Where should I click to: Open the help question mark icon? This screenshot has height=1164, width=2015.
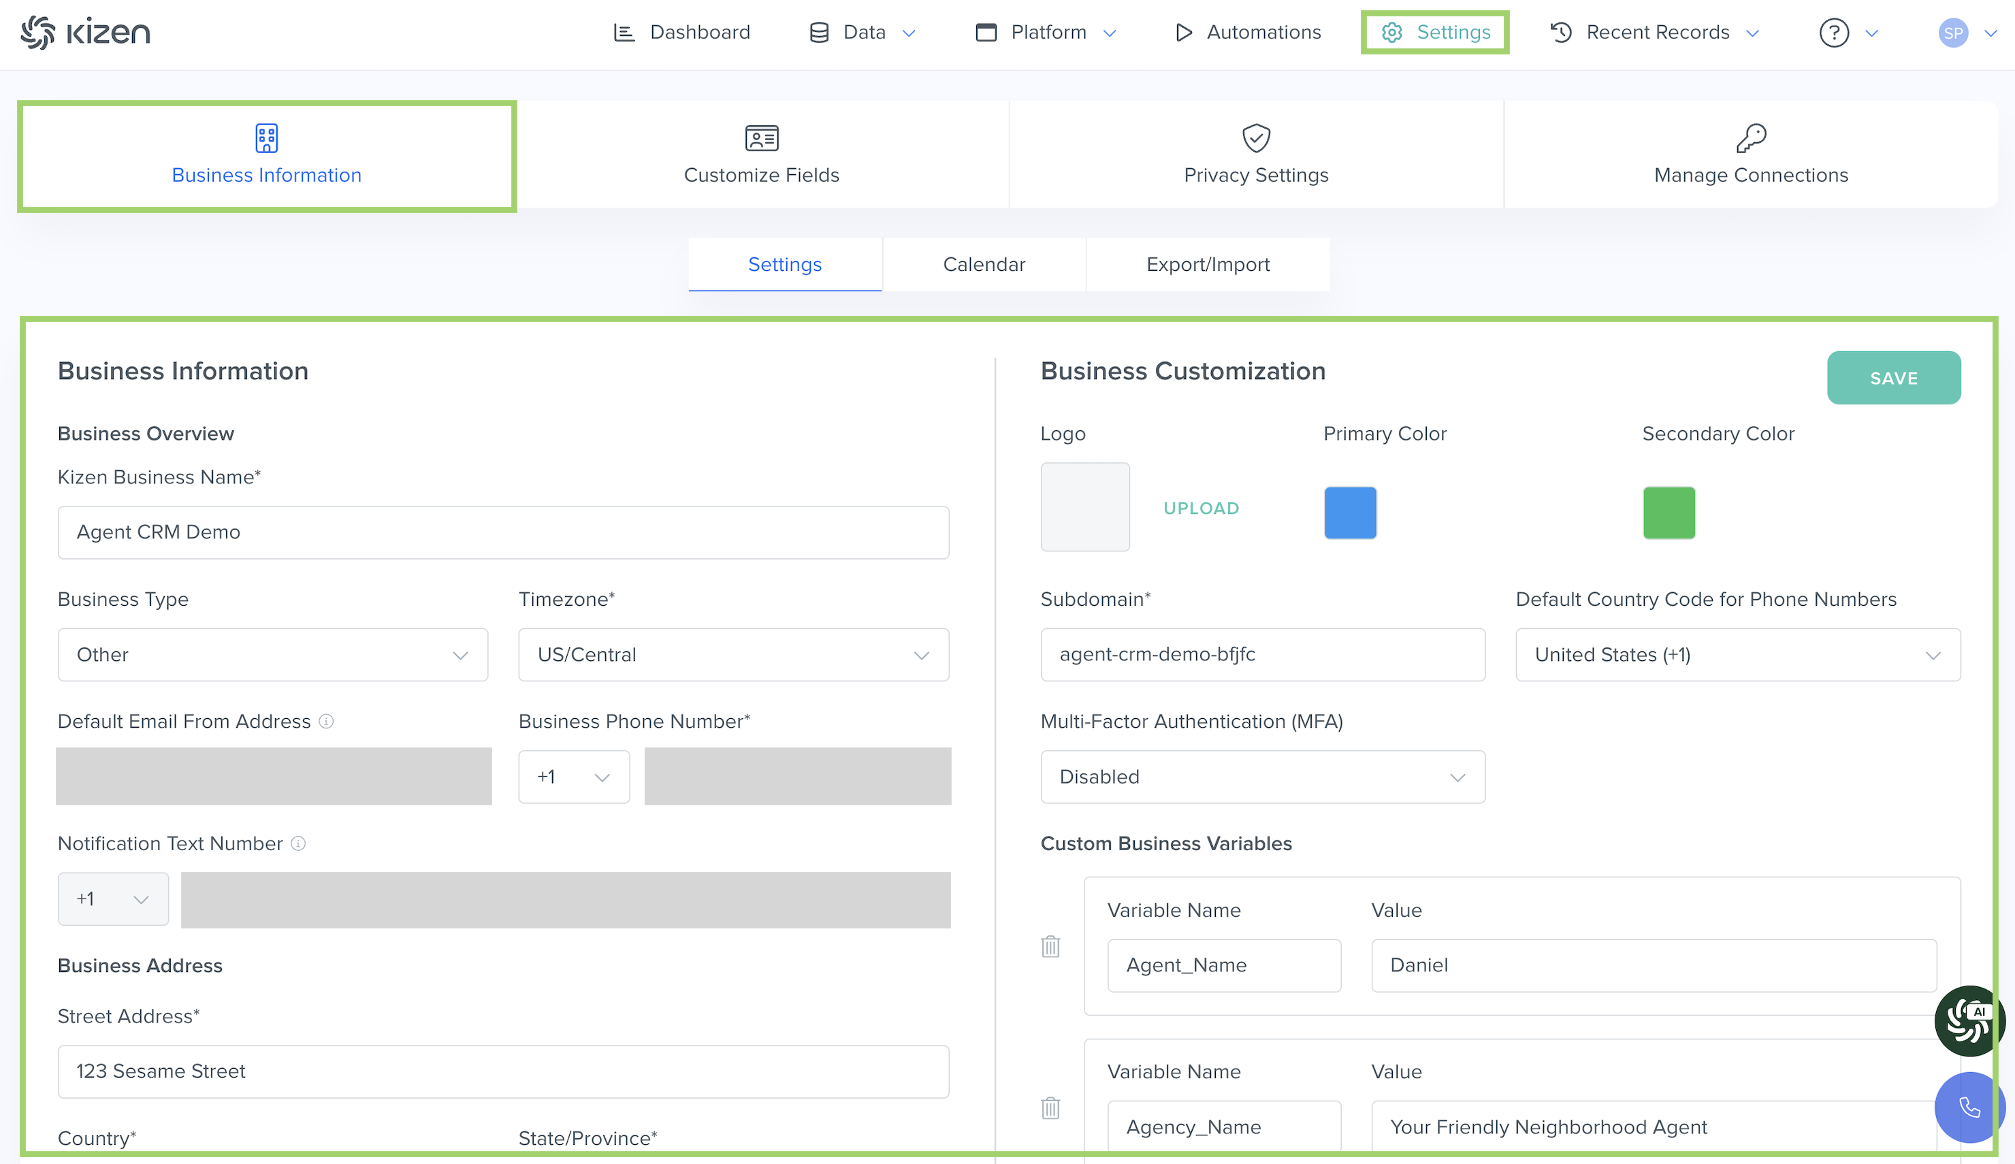click(x=1833, y=33)
